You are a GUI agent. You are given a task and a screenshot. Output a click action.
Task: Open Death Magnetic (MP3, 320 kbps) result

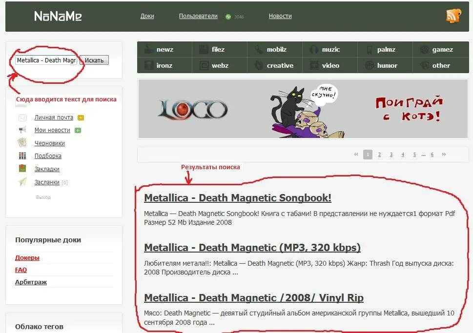252,248
